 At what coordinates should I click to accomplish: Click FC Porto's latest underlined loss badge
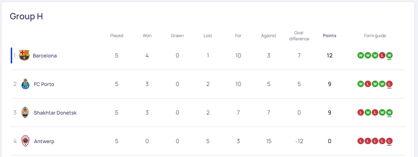(x=389, y=84)
